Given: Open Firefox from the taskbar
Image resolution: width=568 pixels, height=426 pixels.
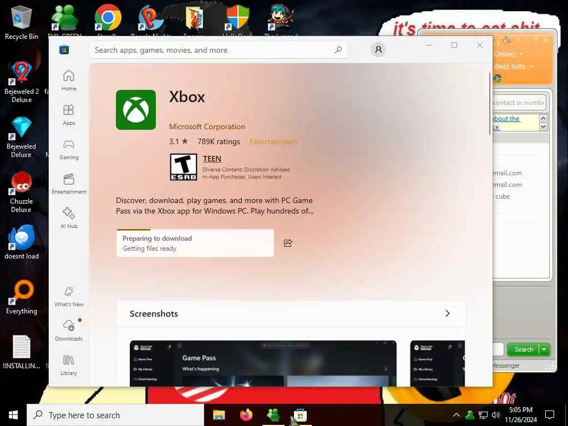Looking at the screenshot, I should tap(246, 415).
